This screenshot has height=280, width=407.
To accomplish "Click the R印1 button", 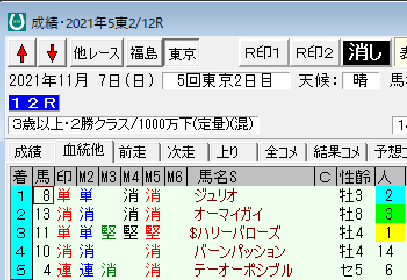I will click(x=263, y=53).
